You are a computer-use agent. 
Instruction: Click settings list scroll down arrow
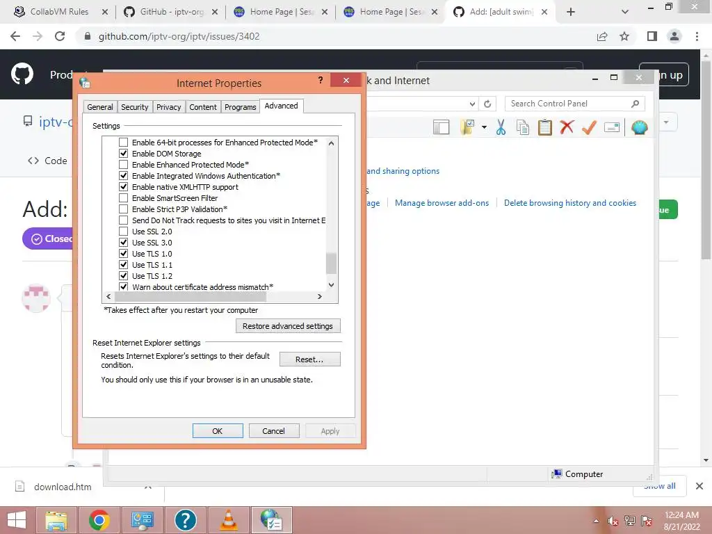coord(332,284)
